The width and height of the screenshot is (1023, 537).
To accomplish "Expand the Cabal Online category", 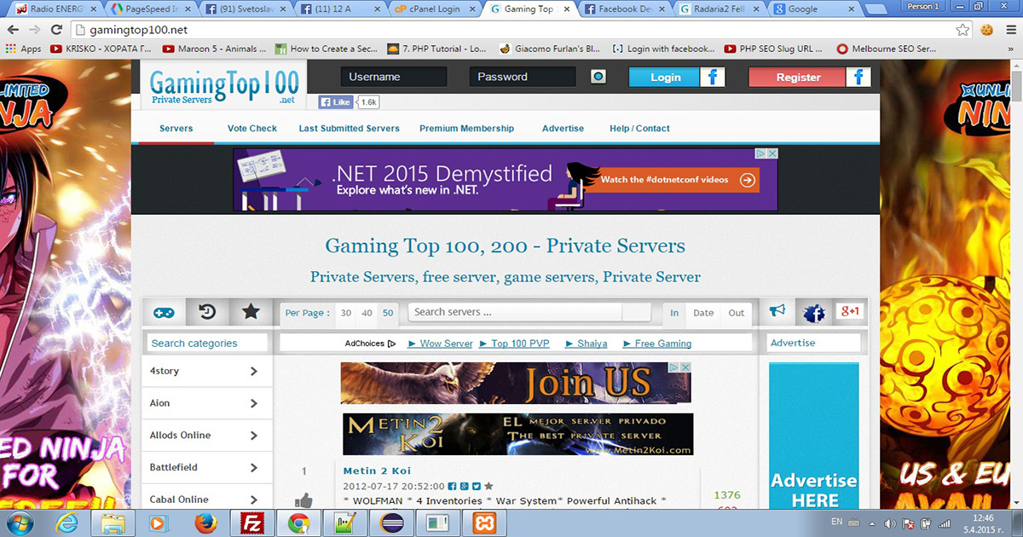I will 206,499.
